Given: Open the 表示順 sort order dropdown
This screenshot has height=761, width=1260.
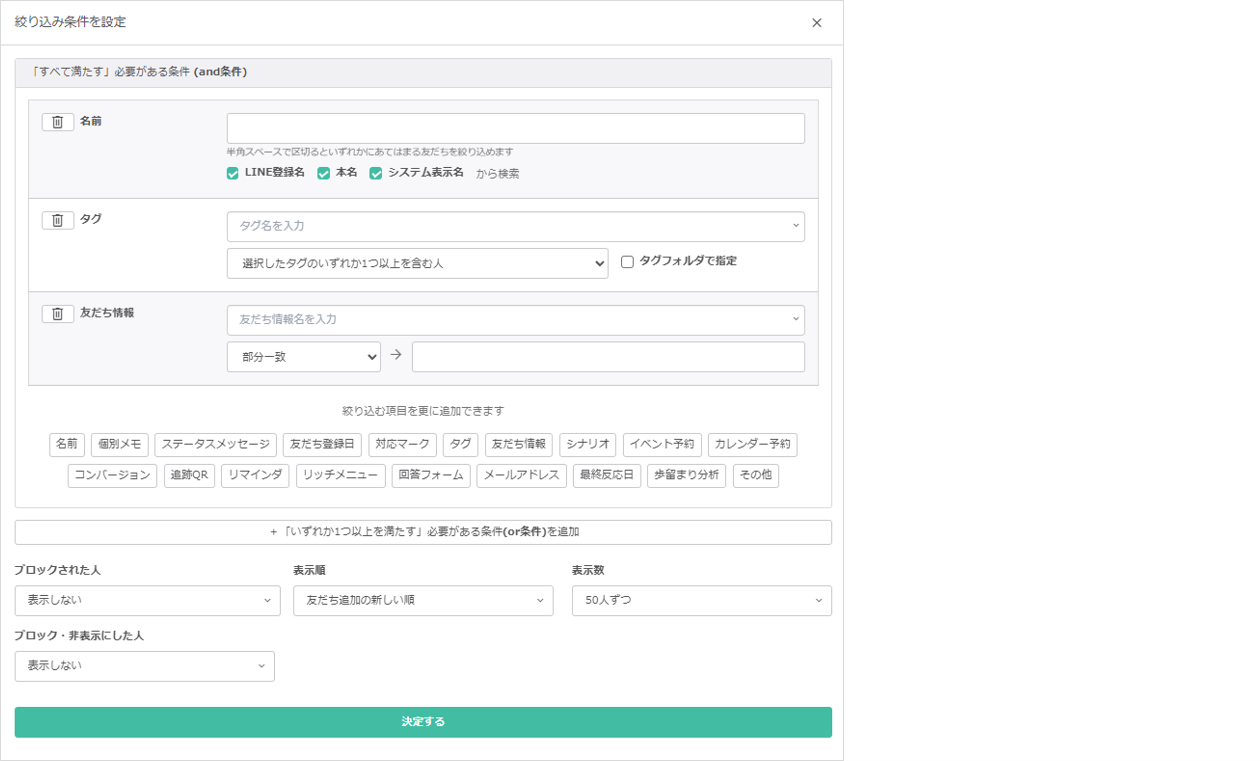Looking at the screenshot, I should pos(423,601).
